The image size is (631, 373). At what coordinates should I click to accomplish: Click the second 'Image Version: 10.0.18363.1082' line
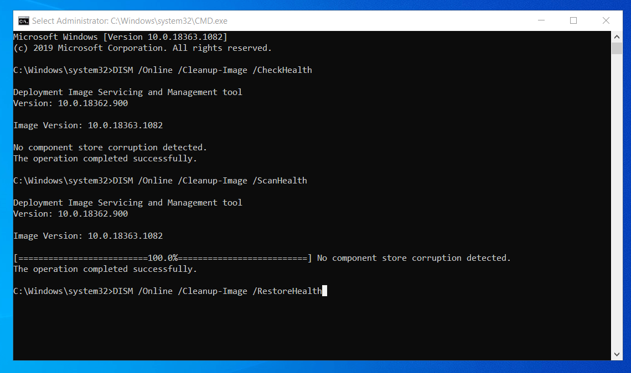88,236
